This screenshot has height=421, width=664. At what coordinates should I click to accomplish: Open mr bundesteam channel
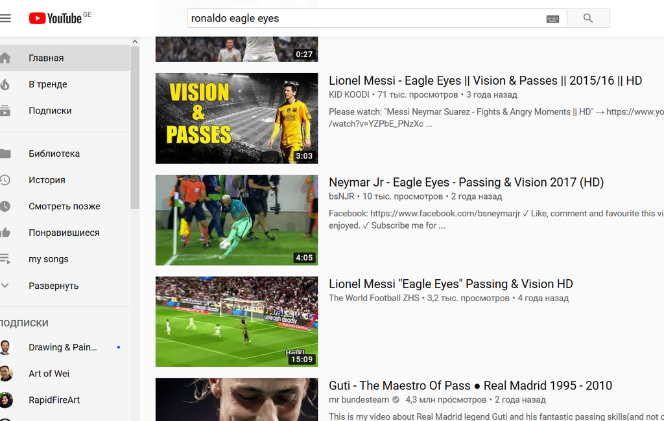pyautogui.click(x=359, y=400)
